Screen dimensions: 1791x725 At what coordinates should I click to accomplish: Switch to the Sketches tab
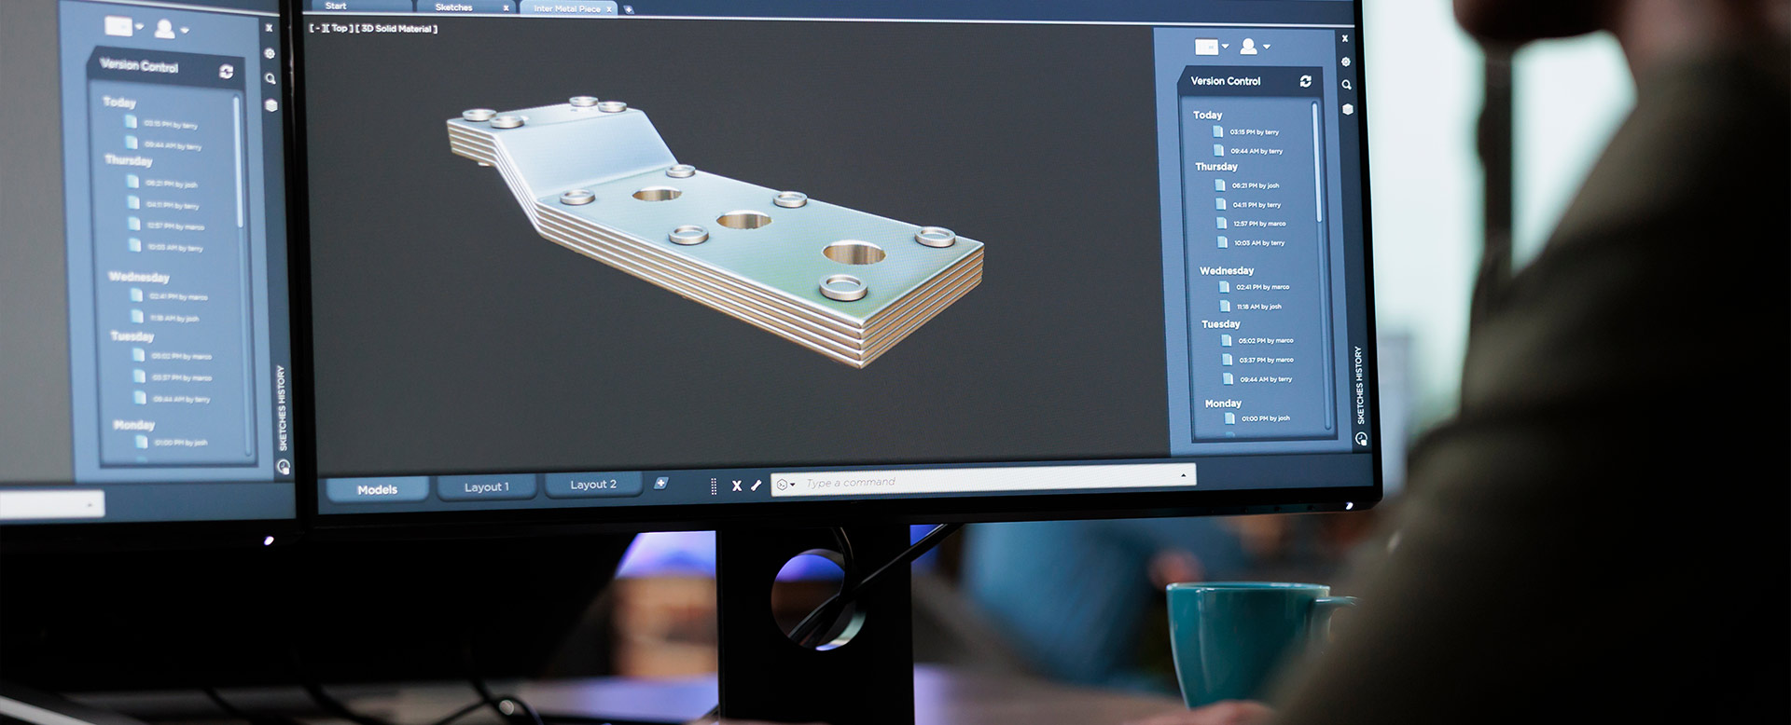[x=454, y=7]
